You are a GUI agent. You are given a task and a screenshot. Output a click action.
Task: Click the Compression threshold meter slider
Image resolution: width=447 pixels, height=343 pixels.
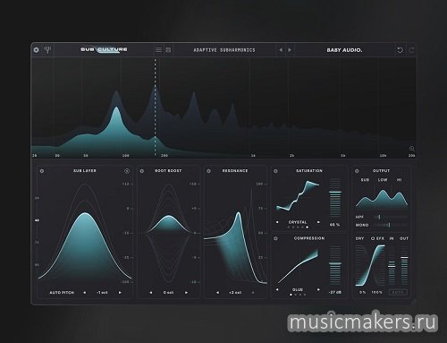click(335, 265)
